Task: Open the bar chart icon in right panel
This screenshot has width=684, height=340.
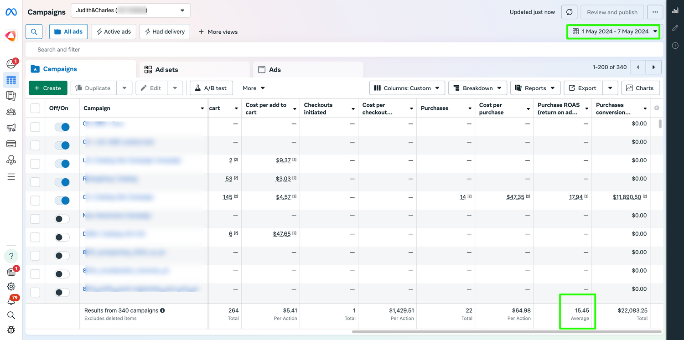Action: 675,10
